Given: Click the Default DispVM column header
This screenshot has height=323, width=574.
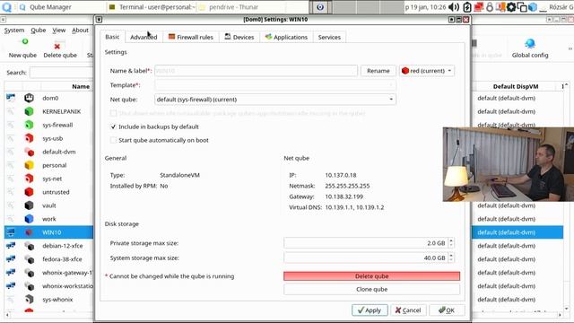Looking at the screenshot, I should tap(516, 86).
